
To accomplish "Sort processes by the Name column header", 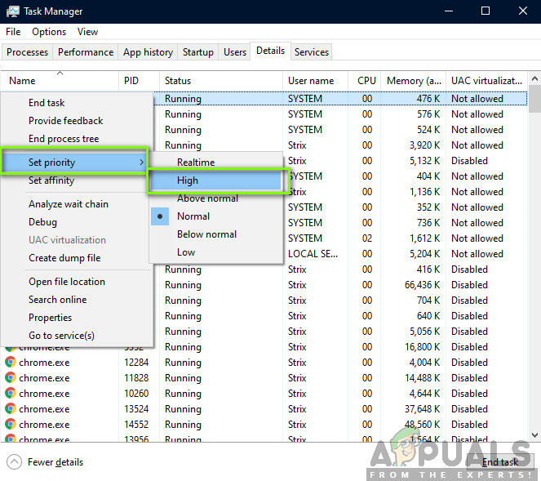I will pos(22,81).
